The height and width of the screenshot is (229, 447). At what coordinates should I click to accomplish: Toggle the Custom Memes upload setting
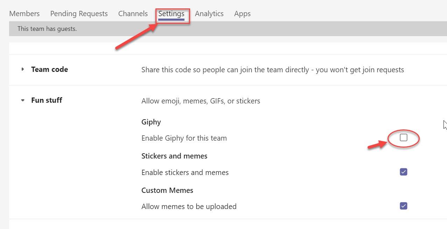tap(403, 206)
